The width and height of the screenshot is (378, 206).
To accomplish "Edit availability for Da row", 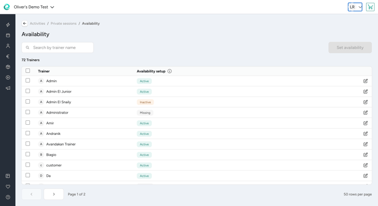I will tap(366, 176).
